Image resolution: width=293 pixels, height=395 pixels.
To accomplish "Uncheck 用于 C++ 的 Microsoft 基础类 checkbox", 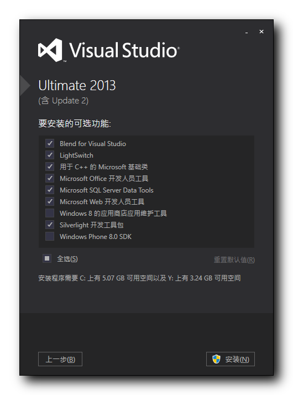I will (x=50, y=167).
